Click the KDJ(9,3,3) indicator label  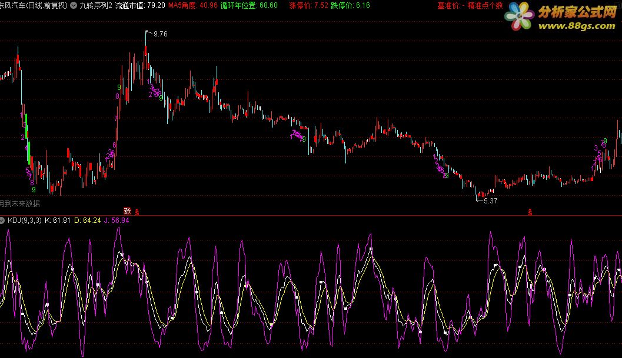[x=25, y=220]
